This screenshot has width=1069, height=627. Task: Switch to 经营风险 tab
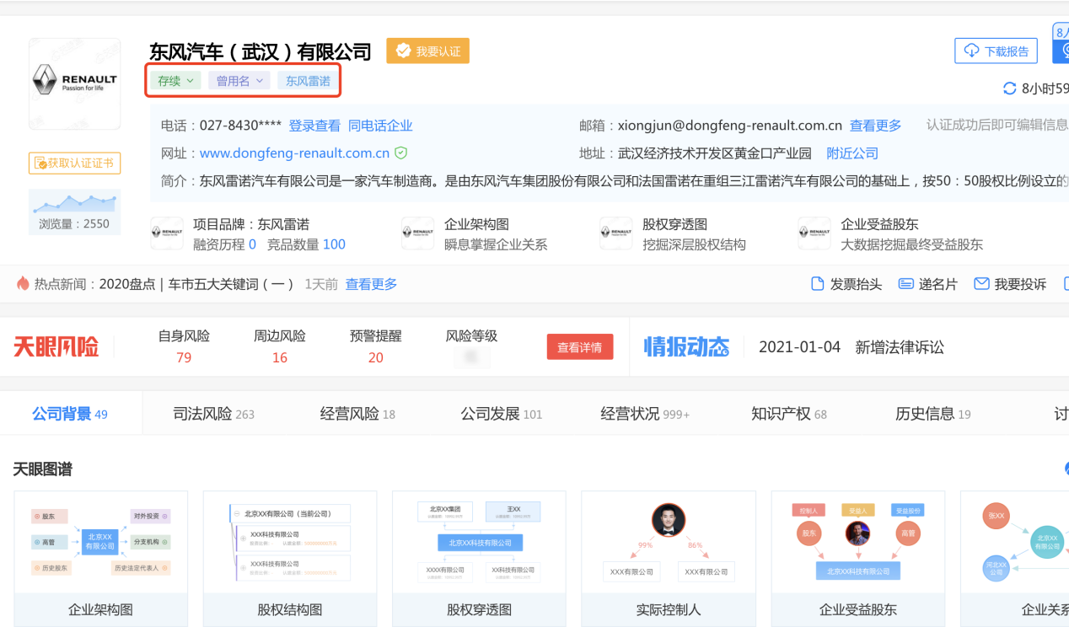pyautogui.click(x=357, y=414)
